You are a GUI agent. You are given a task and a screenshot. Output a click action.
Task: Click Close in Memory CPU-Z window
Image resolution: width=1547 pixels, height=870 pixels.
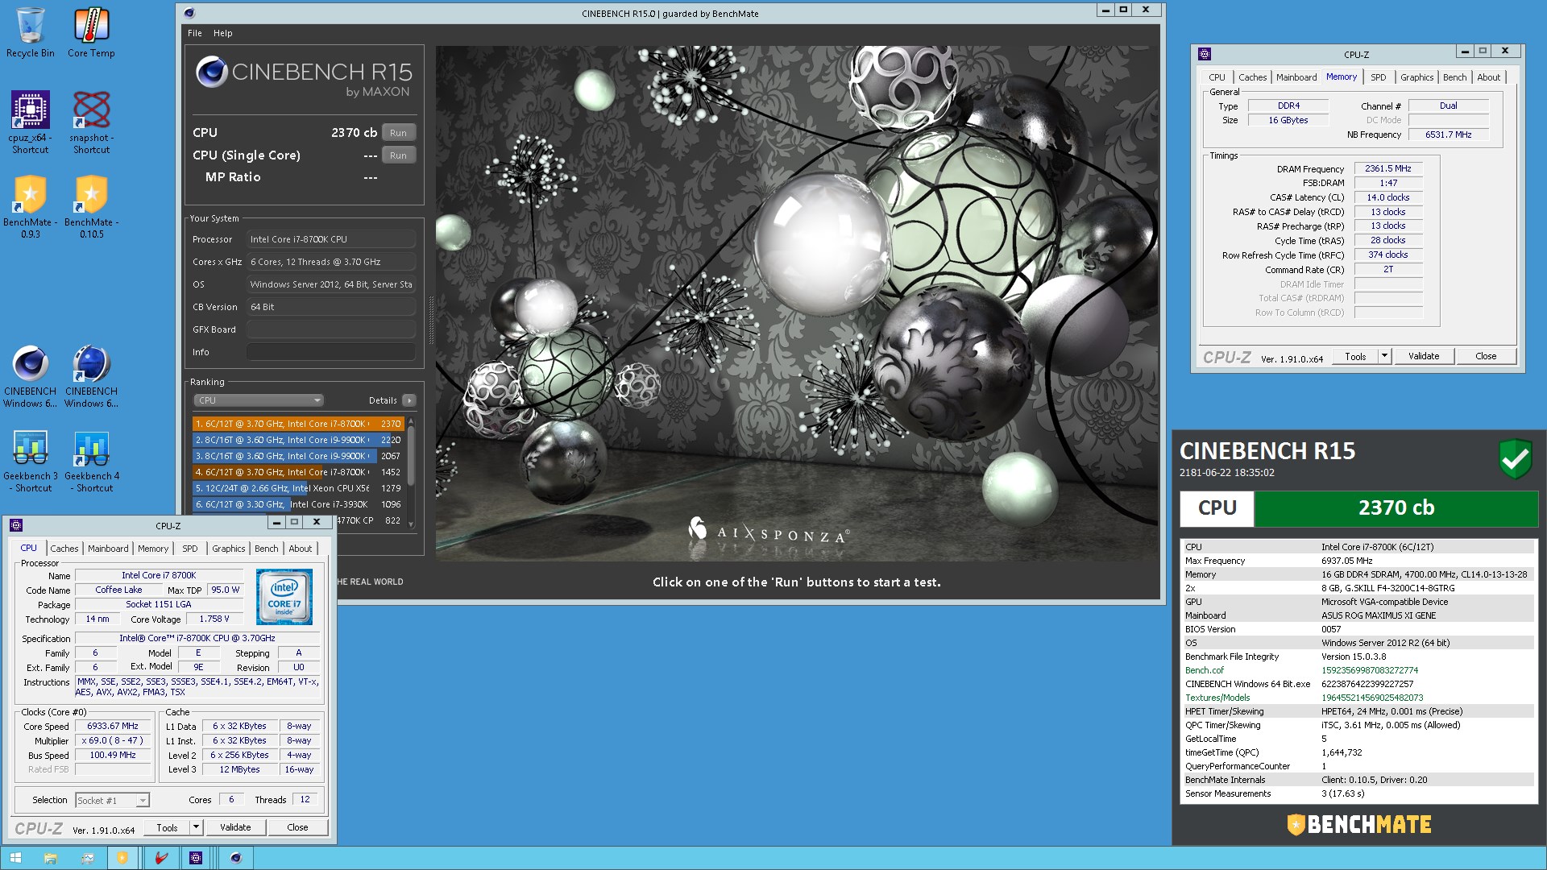coord(1486,356)
